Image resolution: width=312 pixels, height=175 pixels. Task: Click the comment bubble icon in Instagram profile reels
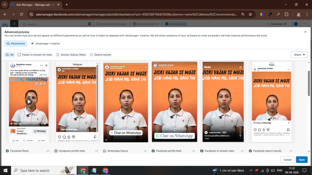click(x=64, y=137)
